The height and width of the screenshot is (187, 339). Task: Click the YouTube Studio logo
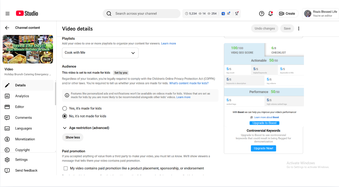pos(27,13)
